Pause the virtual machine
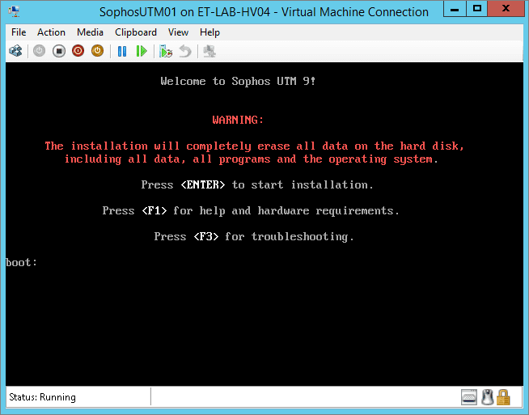529x415 pixels. click(122, 51)
